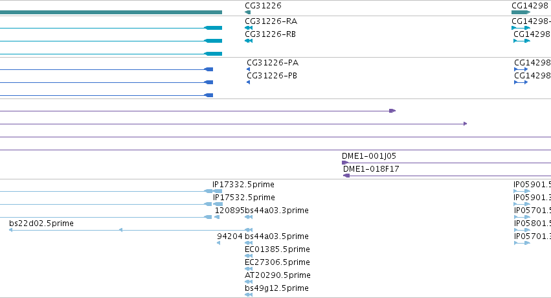Select the CG14298 thick teal gene arrow
This screenshot has width=551, height=298.
click(521, 13)
